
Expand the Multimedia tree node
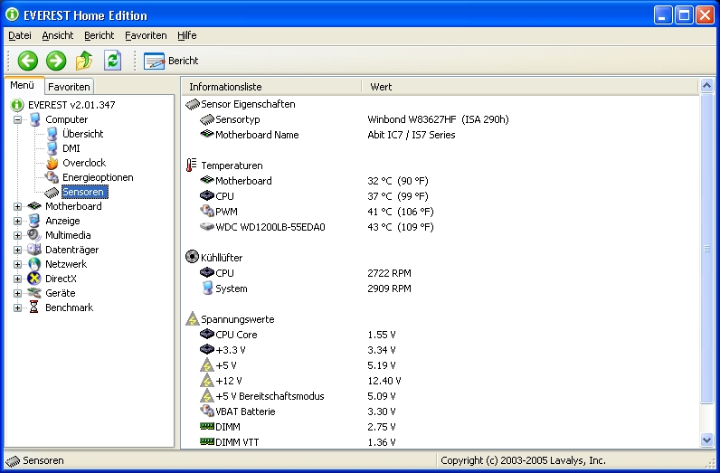click(x=17, y=235)
